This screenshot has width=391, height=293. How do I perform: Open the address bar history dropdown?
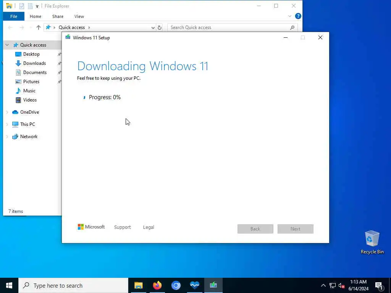point(153,27)
